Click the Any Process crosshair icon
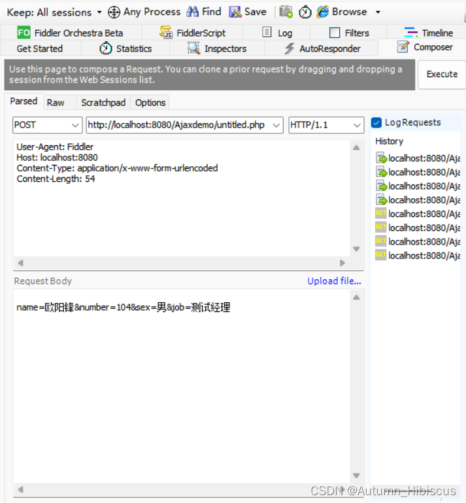This screenshot has width=466, height=503. (114, 12)
